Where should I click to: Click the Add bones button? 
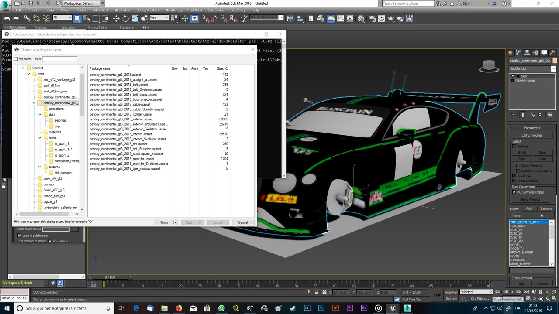click(x=529, y=208)
